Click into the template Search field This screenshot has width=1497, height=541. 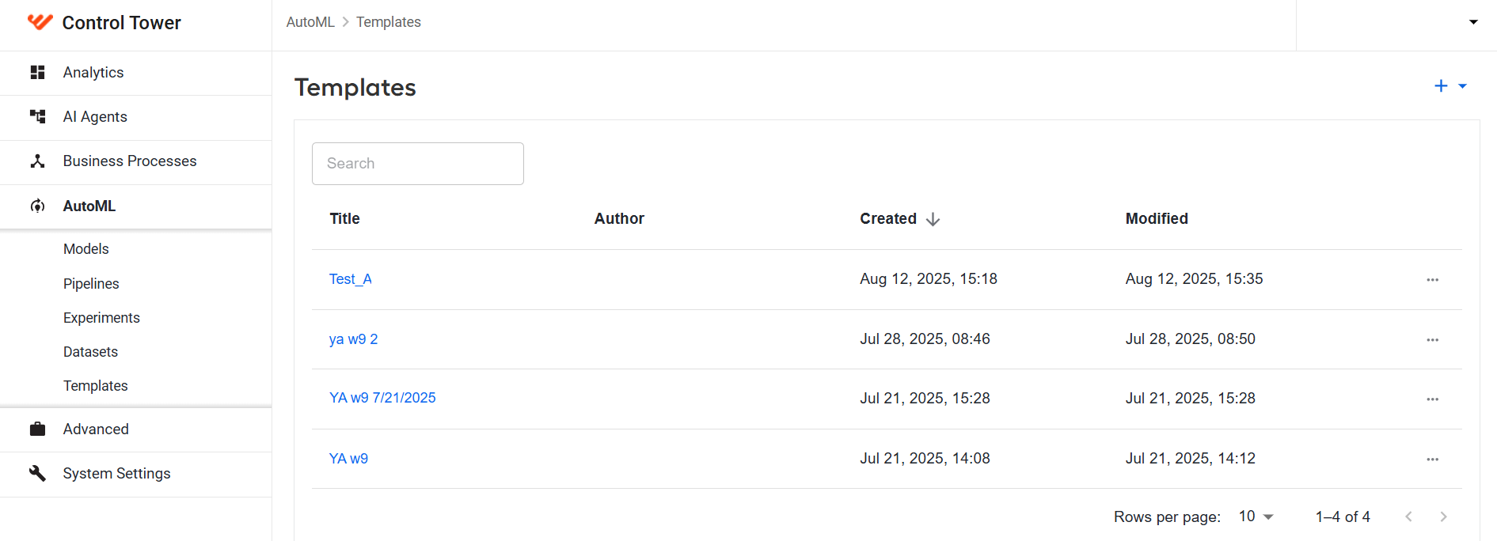(418, 164)
